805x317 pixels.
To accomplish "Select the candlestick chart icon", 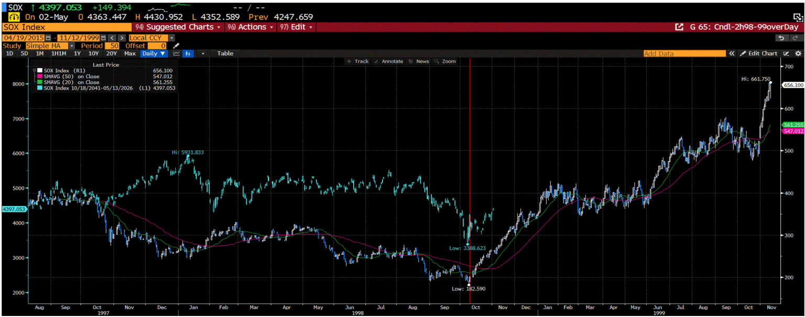I will pyautogui.click(x=188, y=53).
